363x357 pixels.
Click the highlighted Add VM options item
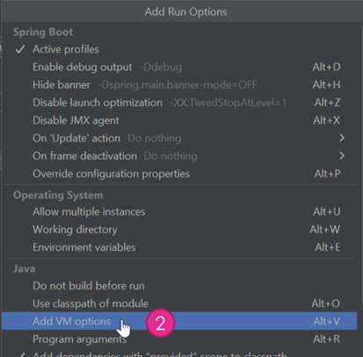coord(179,321)
